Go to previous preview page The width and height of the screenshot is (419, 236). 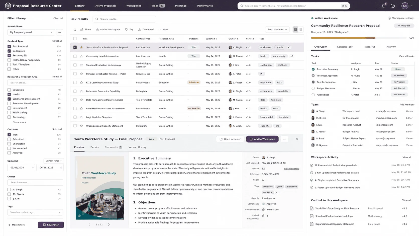(x=89, y=225)
